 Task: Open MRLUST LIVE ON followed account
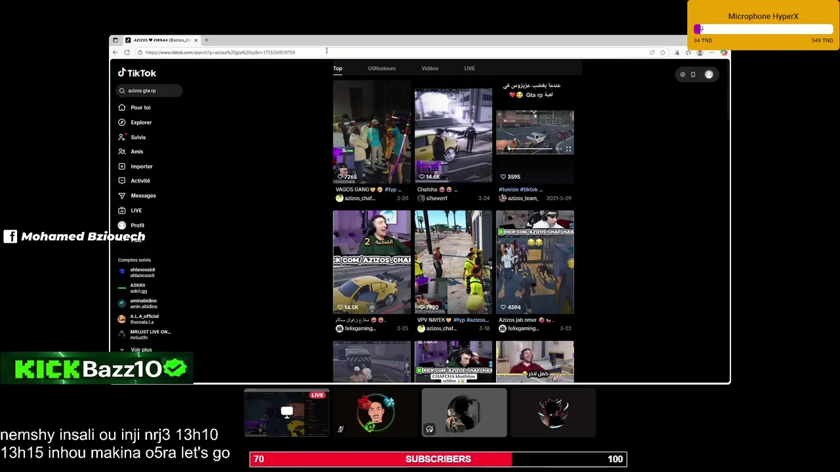point(144,334)
